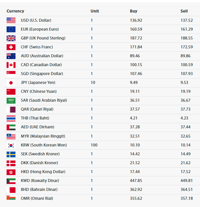
Task: Click the Canadian maple leaf flag
Action: pyautogui.click(x=11, y=65)
